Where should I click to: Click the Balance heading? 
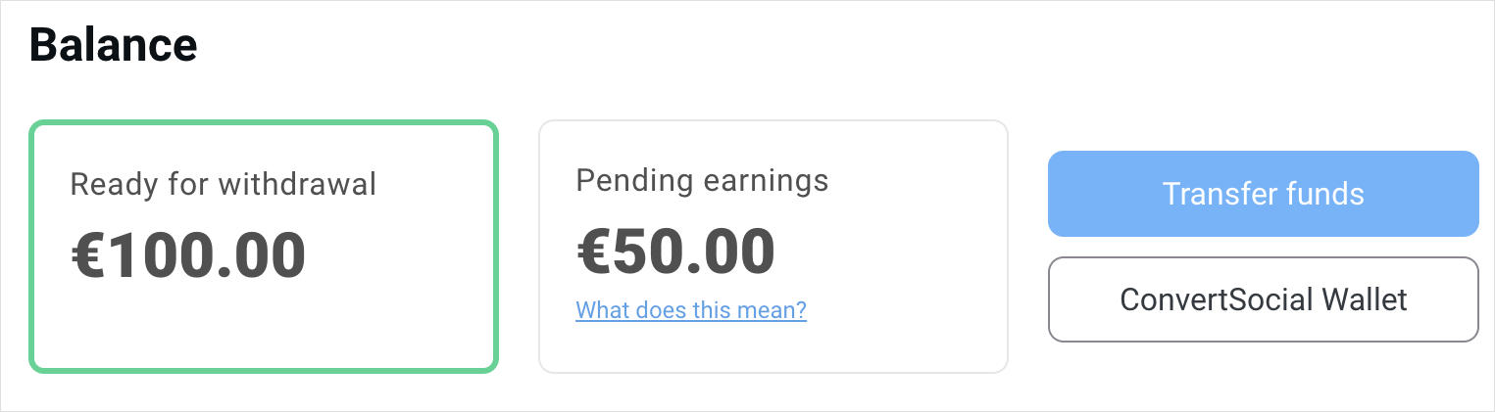113,45
